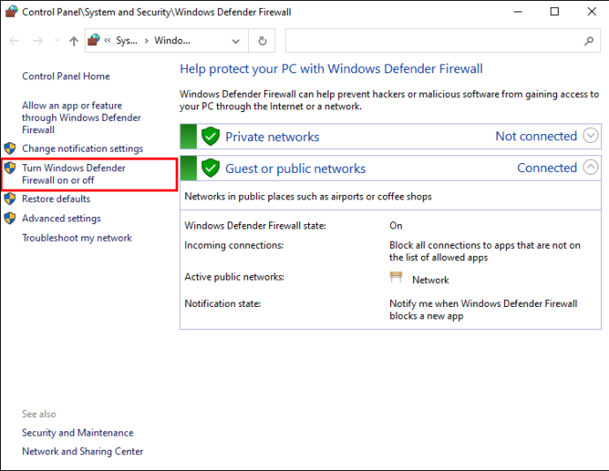The image size is (609, 471).
Task: Click the Sys... breadcrumb segment
Action: click(x=126, y=41)
